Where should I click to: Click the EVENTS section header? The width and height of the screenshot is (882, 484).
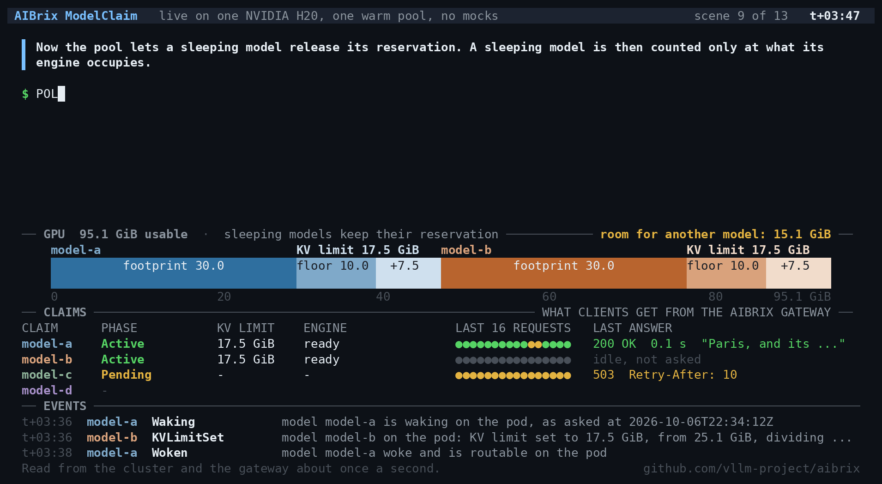[65, 406]
